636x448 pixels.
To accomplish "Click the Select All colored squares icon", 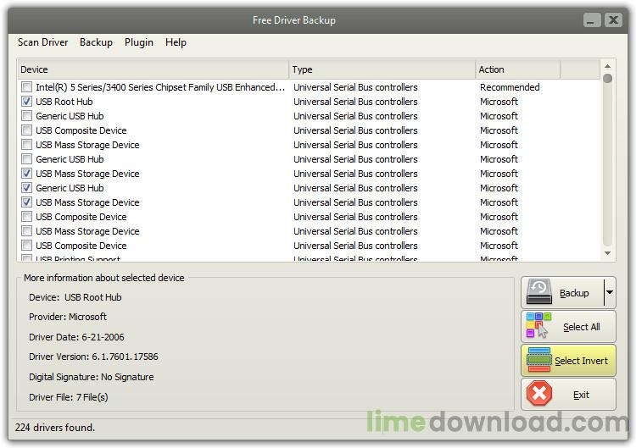I will click(538, 325).
